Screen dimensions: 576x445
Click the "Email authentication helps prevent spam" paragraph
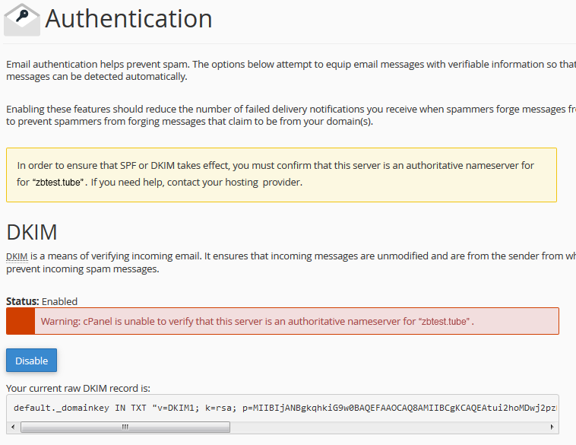click(228, 64)
